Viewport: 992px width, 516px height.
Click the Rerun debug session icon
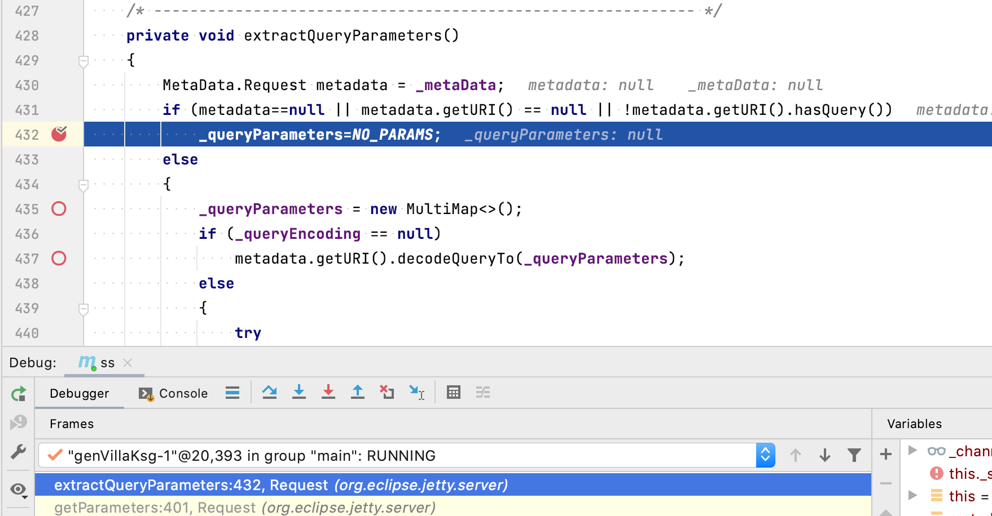(18, 394)
